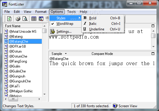Click the font list vertical scrollbar thumb

pyautogui.click(x=44, y=31)
